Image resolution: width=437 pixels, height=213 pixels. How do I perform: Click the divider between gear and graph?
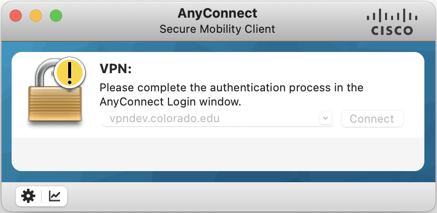(41, 196)
